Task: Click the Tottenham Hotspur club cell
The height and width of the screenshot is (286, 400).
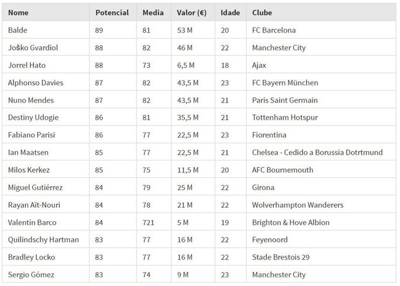Action: pos(285,117)
